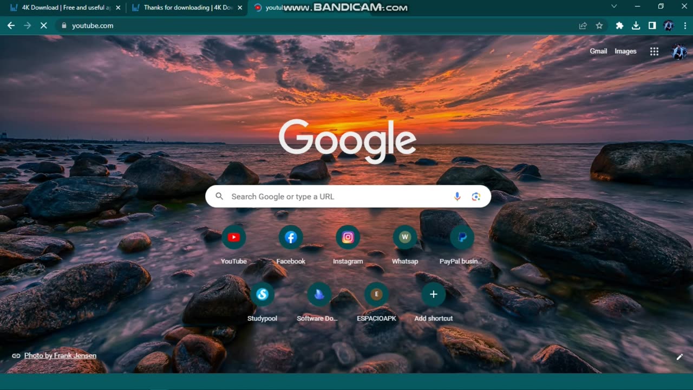View site information lock icon

(64, 25)
